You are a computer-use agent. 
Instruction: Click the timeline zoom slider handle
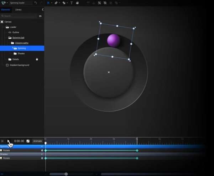66,174
